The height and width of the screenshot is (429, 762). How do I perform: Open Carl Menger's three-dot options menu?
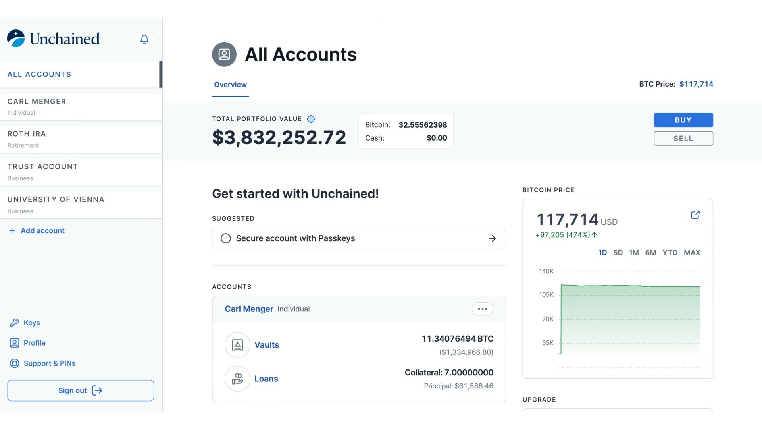[x=482, y=309]
